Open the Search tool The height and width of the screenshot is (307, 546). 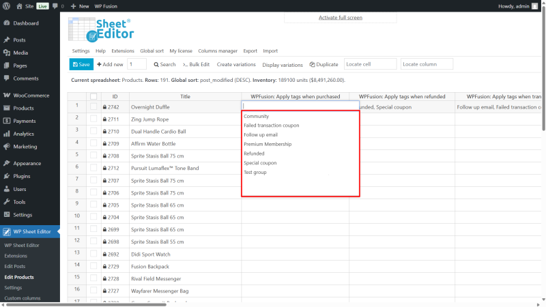click(x=164, y=64)
